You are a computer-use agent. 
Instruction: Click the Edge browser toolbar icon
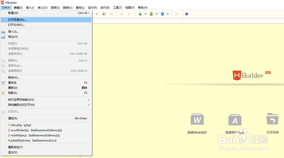[x=162, y=14]
